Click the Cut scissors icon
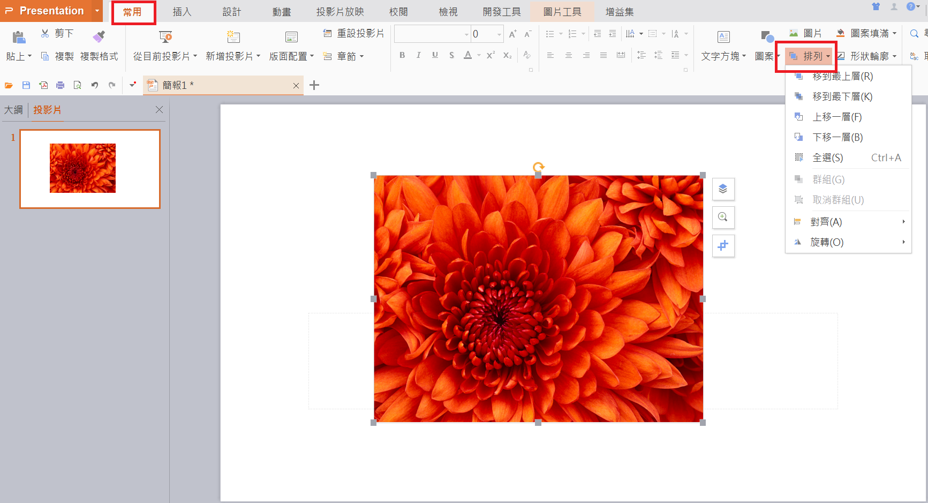 tap(45, 33)
